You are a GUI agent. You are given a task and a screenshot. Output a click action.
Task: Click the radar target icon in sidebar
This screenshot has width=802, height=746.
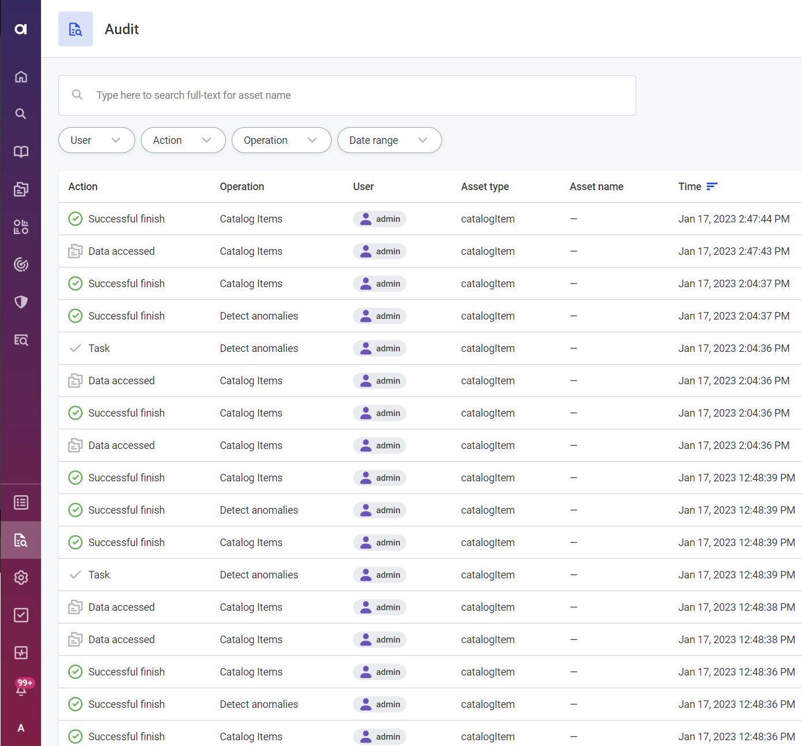coord(21,265)
